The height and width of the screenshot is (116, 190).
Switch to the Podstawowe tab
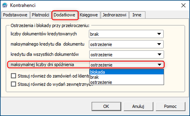click(x=15, y=15)
